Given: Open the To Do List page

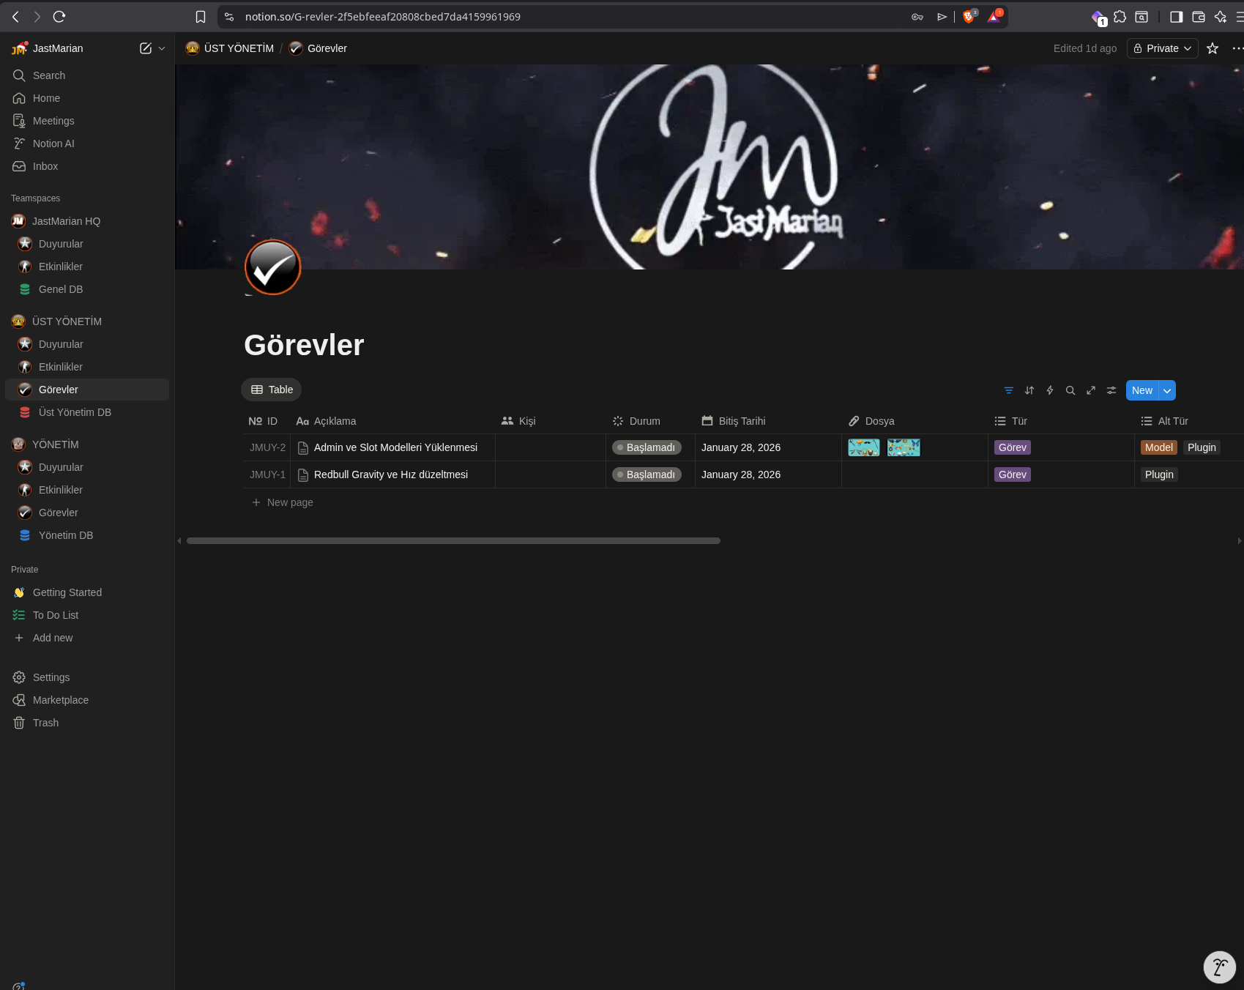Looking at the screenshot, I should point(87,615).
